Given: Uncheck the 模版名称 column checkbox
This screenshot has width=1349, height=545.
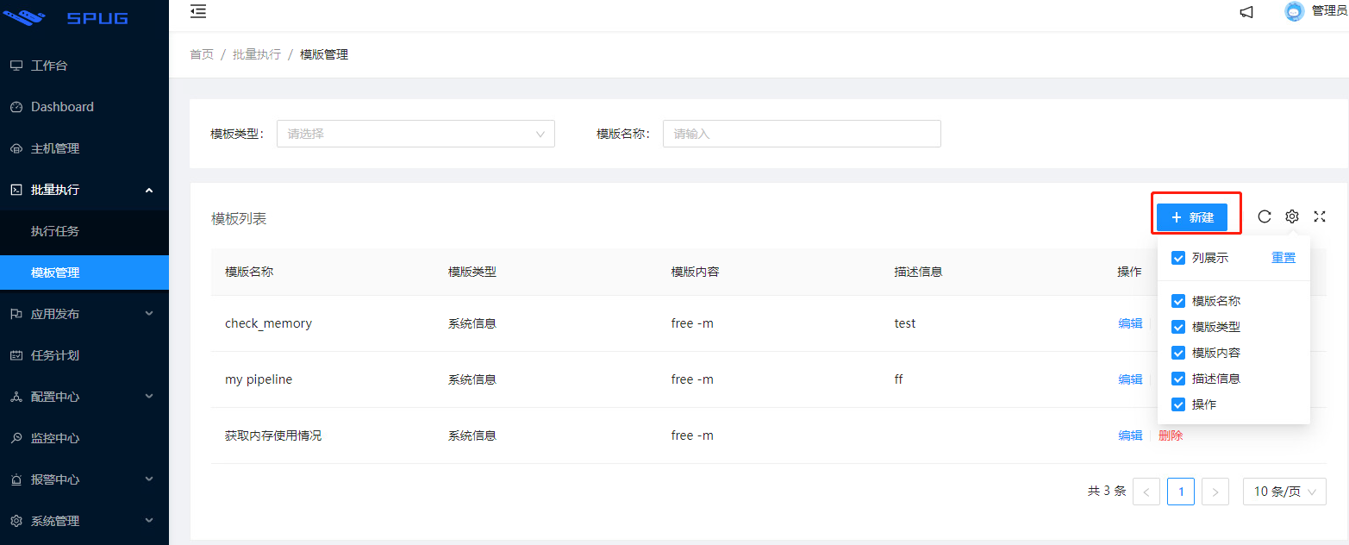Looking at the screenshot, I should coord(1178,301).
